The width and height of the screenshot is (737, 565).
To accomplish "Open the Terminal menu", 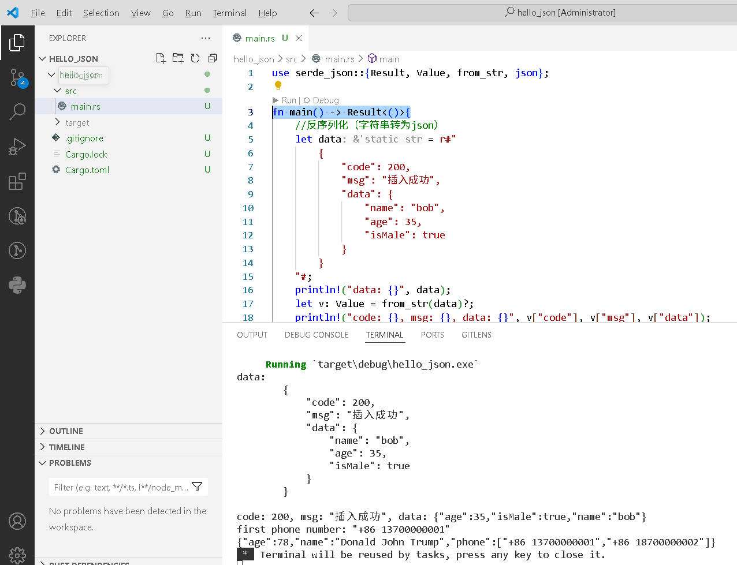I will point(229,13).
